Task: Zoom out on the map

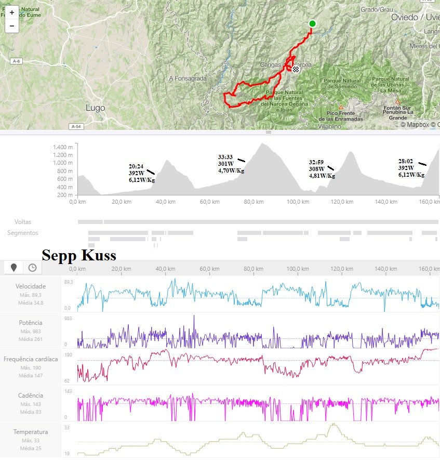Action: 11,26
